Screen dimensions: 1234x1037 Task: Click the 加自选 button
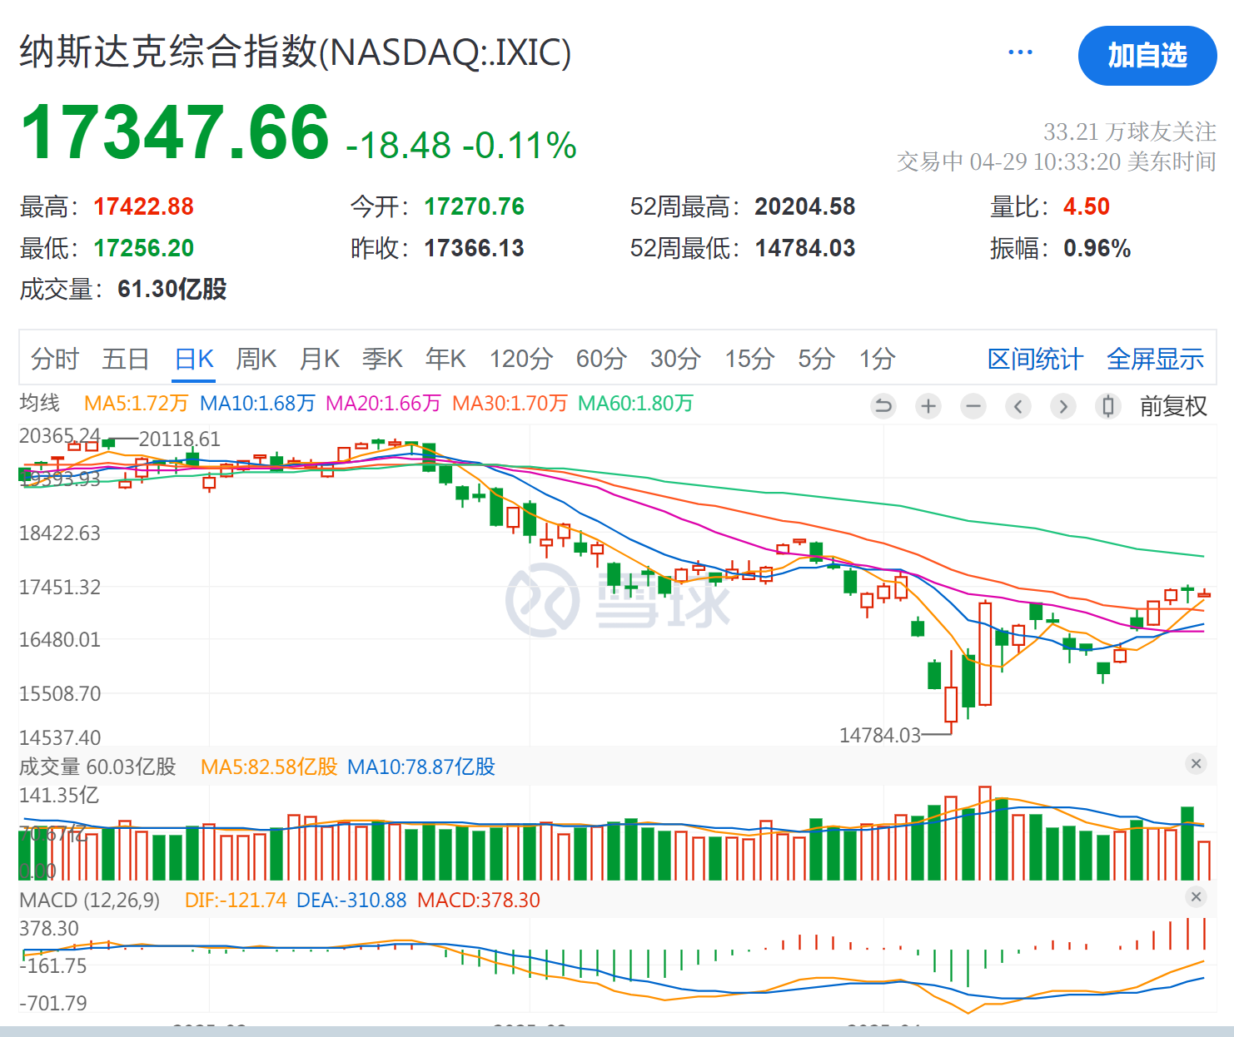[x=1147, y=56]
